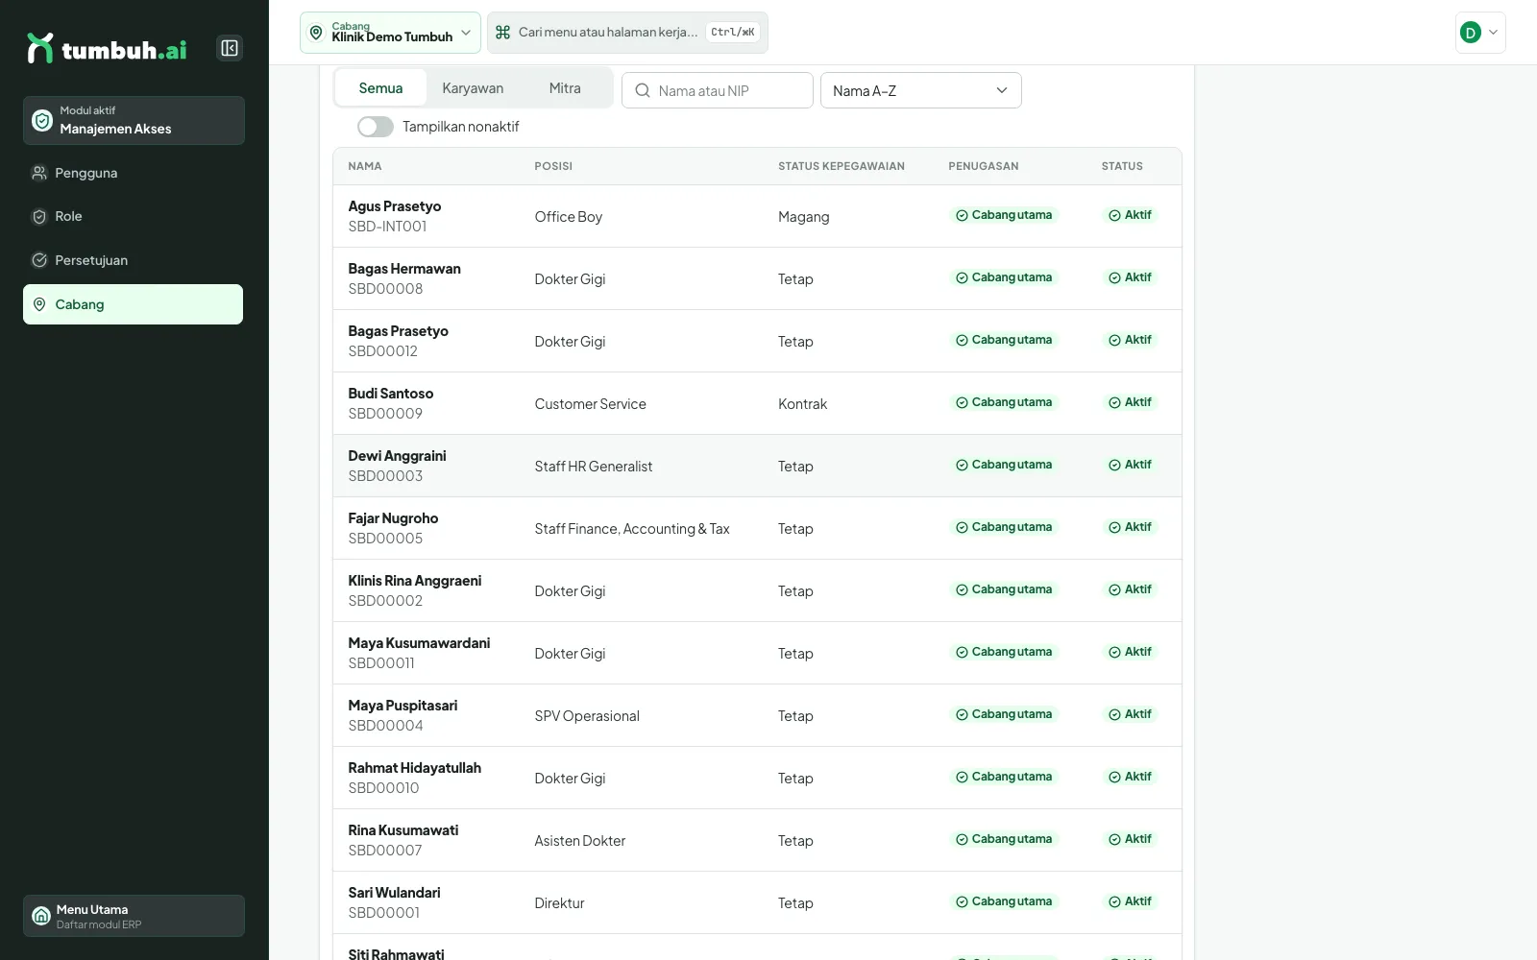This screenshot has width=1537, height=960.
Task: Open the Nama A-Z sort dropdown
Action: coord(920,90)
